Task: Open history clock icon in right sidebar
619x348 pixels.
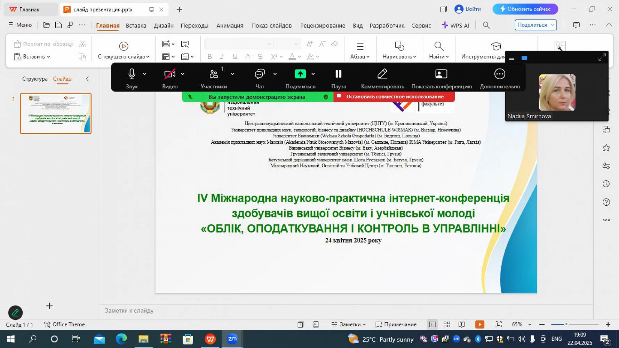Action: 606,184
